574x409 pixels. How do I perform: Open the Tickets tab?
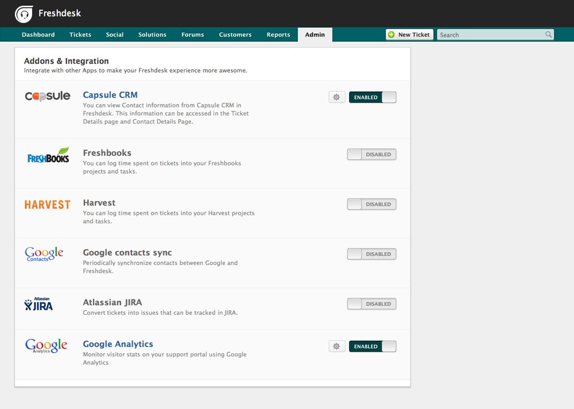[80, 35]
